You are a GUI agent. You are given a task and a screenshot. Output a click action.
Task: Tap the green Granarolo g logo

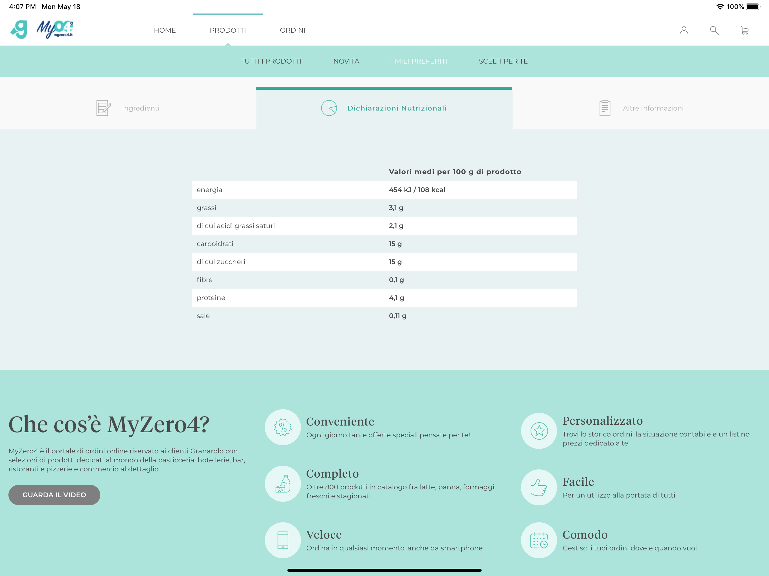pyautogui.click(x=19, y=29)
